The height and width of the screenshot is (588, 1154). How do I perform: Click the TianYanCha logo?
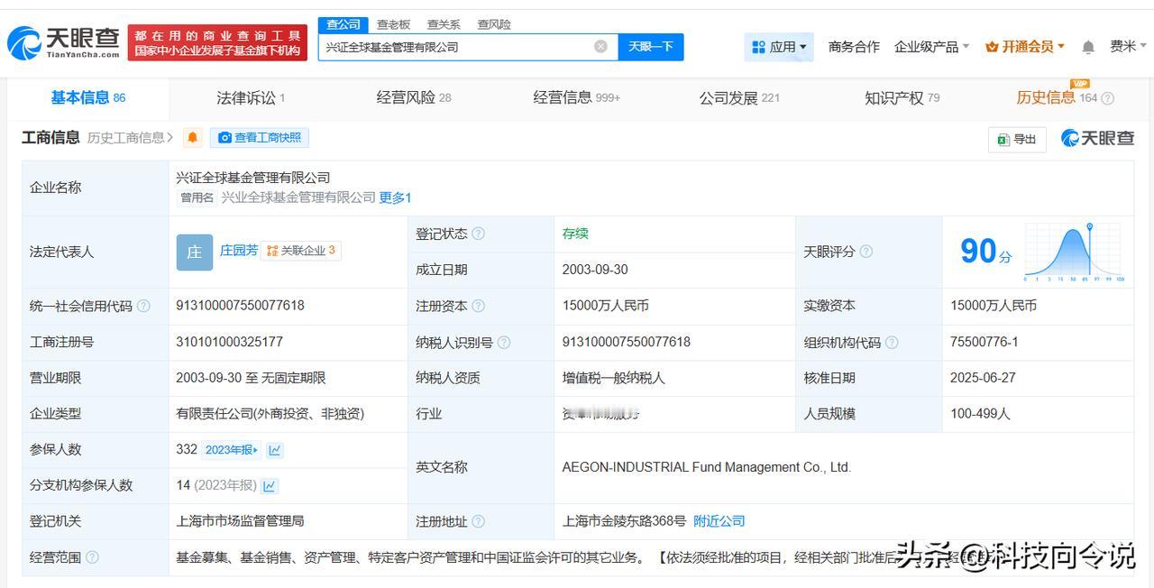[x=64, y=42]
